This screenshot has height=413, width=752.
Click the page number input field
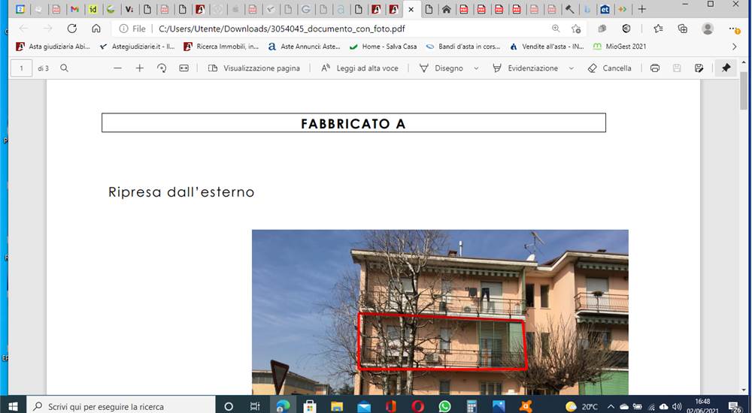[21, 68]
